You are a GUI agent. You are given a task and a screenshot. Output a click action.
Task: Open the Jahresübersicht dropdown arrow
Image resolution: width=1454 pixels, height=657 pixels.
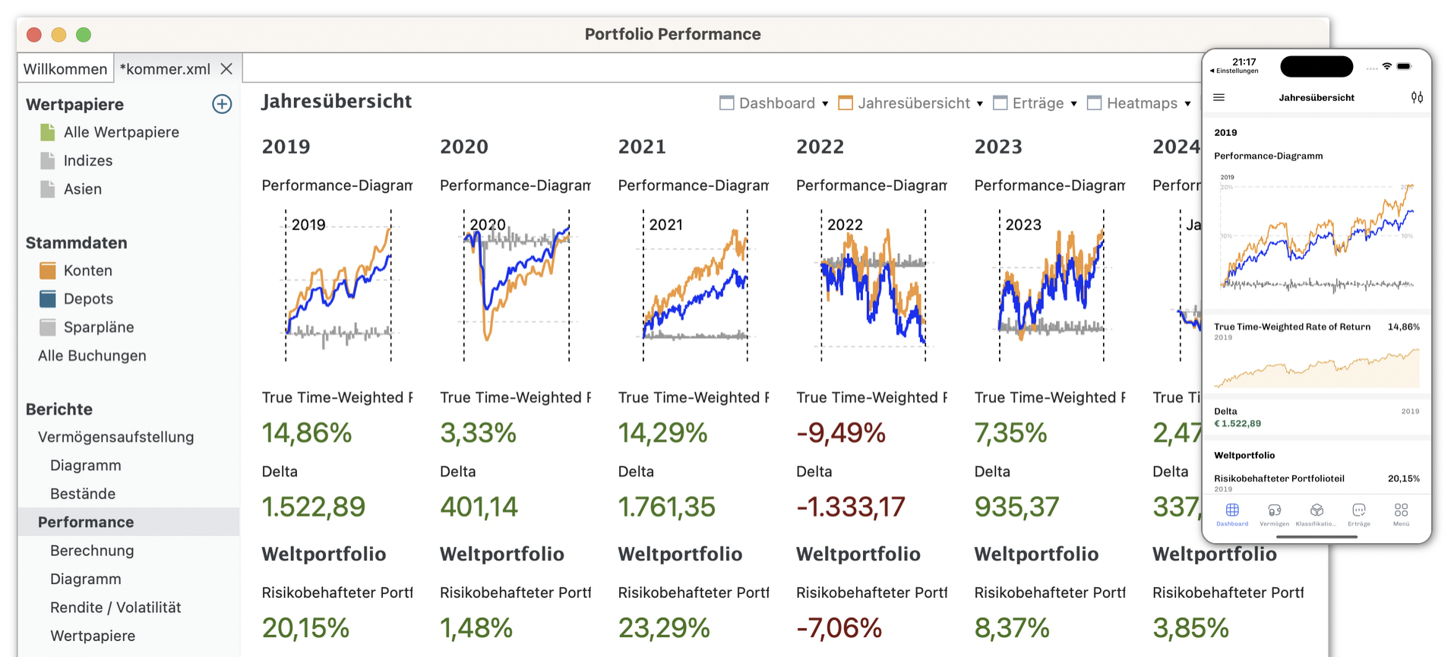(x=980, y=104)
